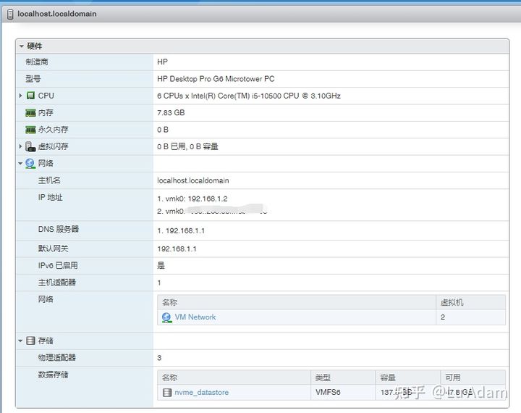Click the DNS 服务器 label
521x413 pixels.
coord(59,229)
